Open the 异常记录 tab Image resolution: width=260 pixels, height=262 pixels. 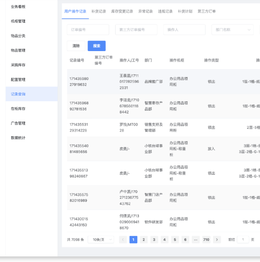click(x=145, y=11)
